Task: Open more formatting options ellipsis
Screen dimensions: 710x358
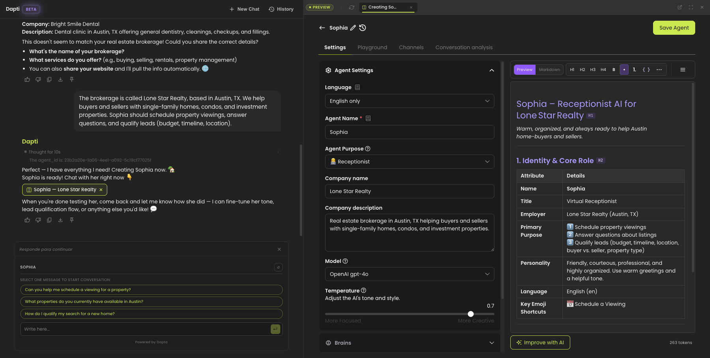Action: (659, 69)
